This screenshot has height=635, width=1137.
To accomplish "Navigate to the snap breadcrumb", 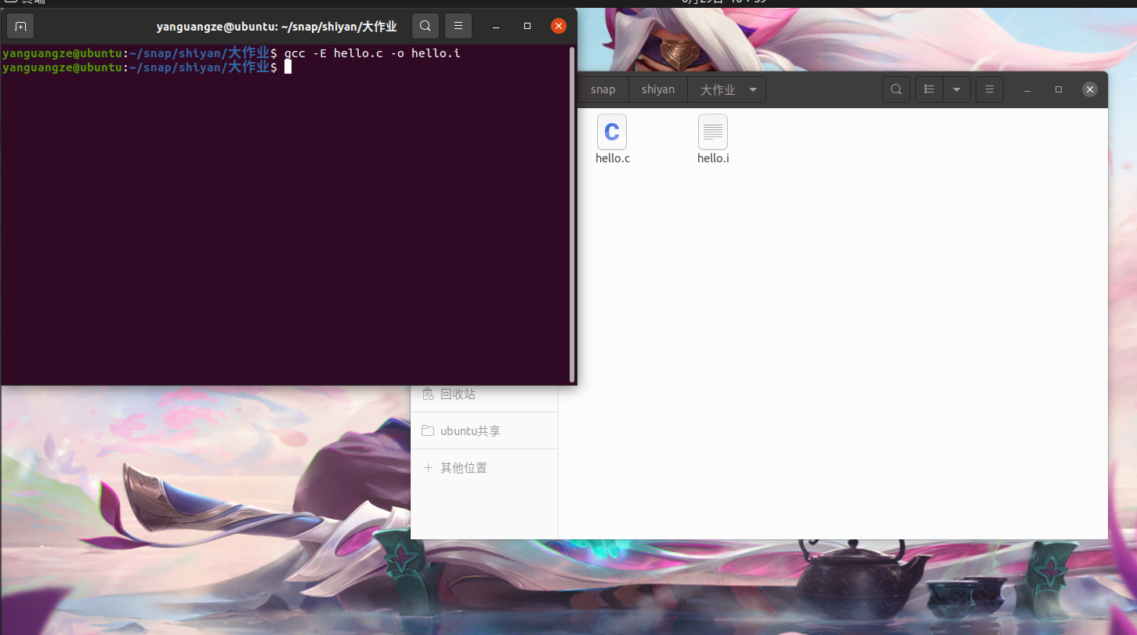I will [x=603, y=89].
